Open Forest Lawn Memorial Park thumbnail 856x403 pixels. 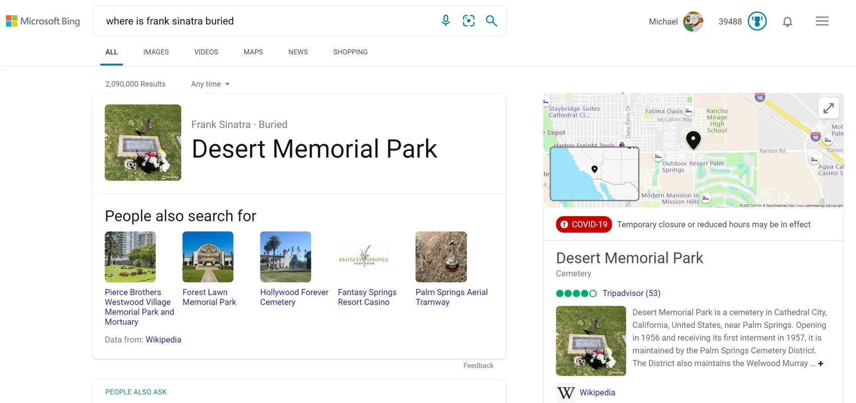point(208,257)
